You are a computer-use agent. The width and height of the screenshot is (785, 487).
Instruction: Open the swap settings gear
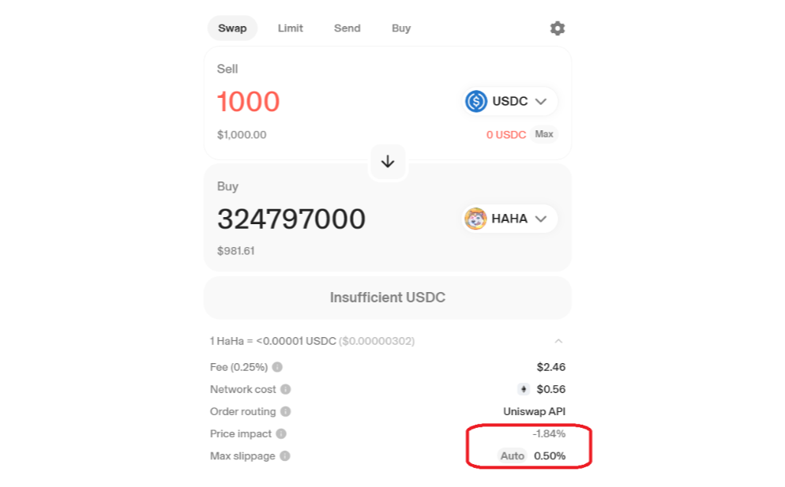pyautogui.click(x=557, y=28)
